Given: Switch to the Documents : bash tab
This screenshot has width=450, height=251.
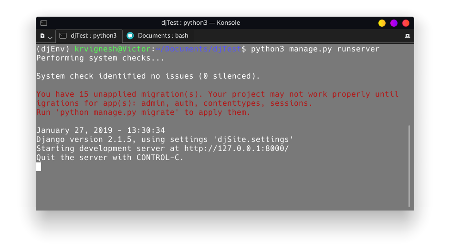Looking at the screenshot, I should (157, 36).
